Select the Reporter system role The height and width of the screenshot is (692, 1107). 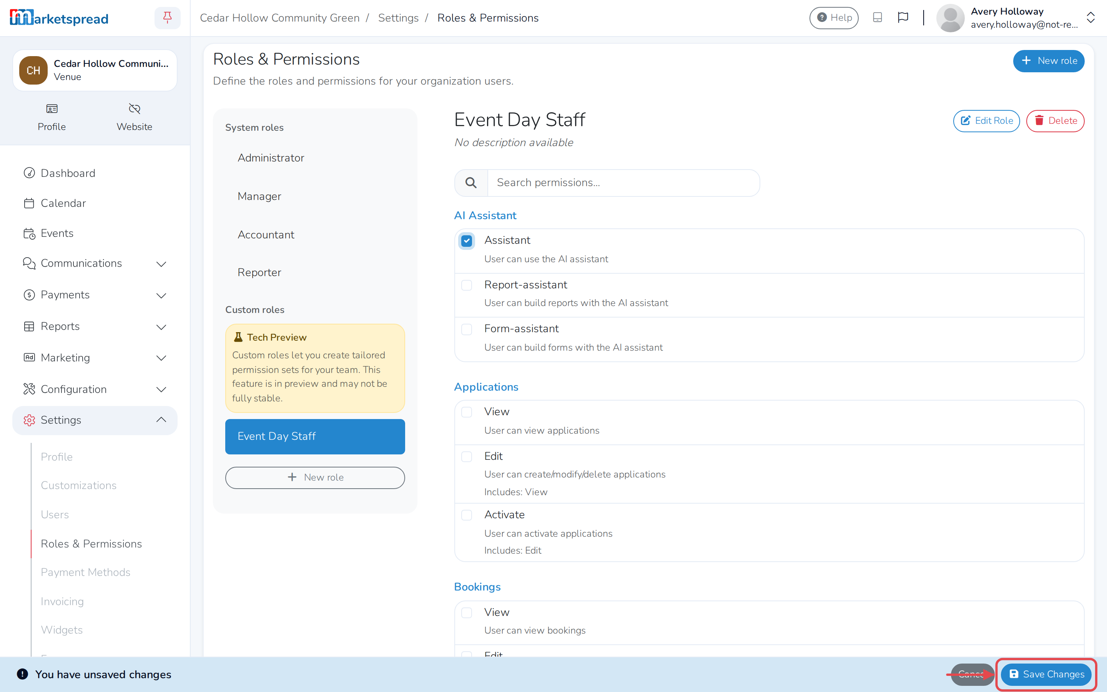tap(315, 273)
